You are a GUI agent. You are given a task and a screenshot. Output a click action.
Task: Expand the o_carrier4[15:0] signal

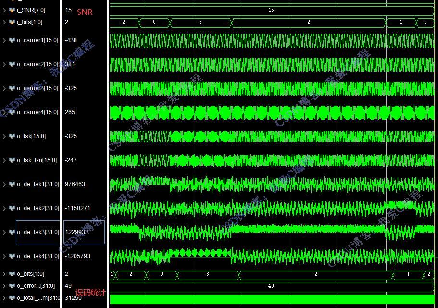click(x=4, y=112)
